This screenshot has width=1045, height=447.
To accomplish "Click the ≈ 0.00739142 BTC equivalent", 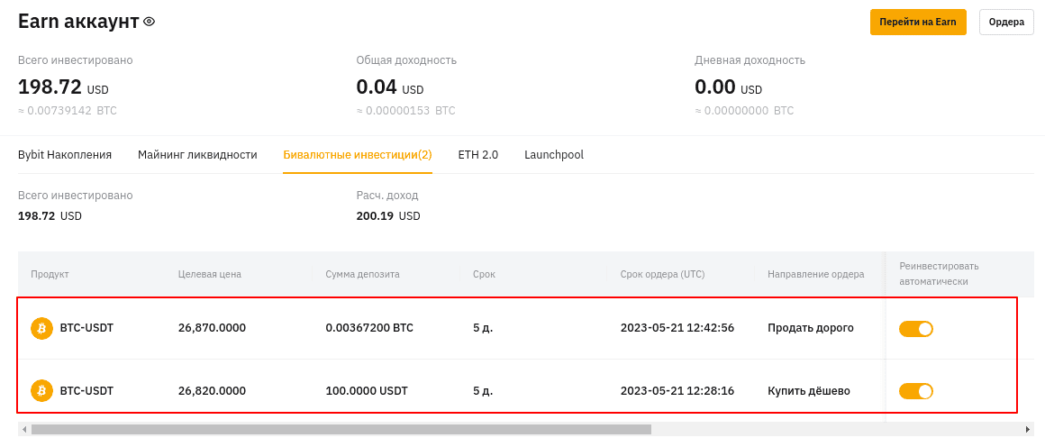I will point(68,111).
